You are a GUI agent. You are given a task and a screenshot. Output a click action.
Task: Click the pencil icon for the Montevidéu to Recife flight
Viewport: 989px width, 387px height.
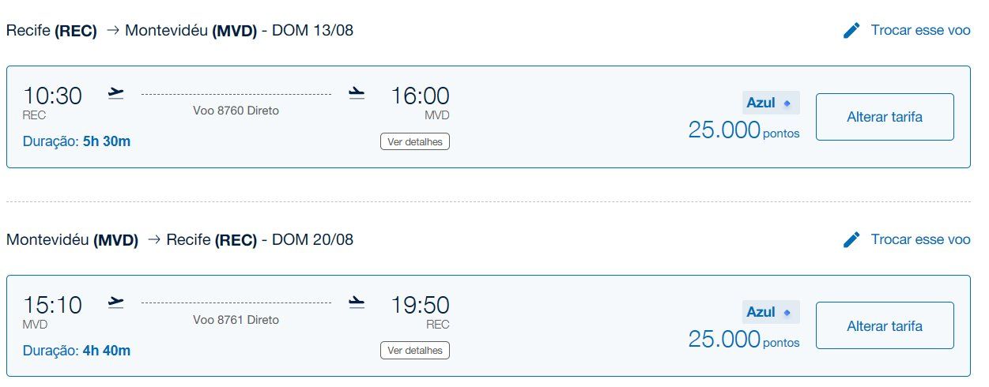click(851, 239)
